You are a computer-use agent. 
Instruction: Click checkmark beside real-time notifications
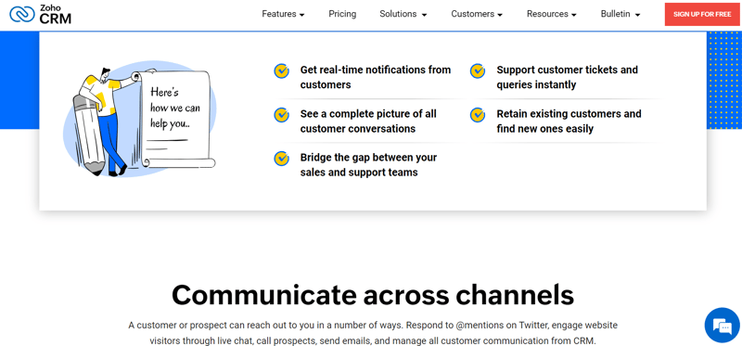pyautogui.click(x=282, y=71)
